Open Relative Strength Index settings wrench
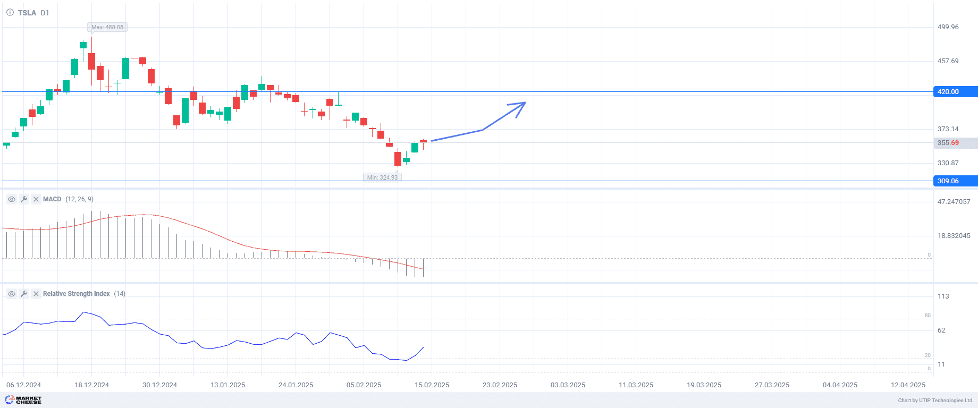Viewport: 978px width, 408px height. (24, 294)
